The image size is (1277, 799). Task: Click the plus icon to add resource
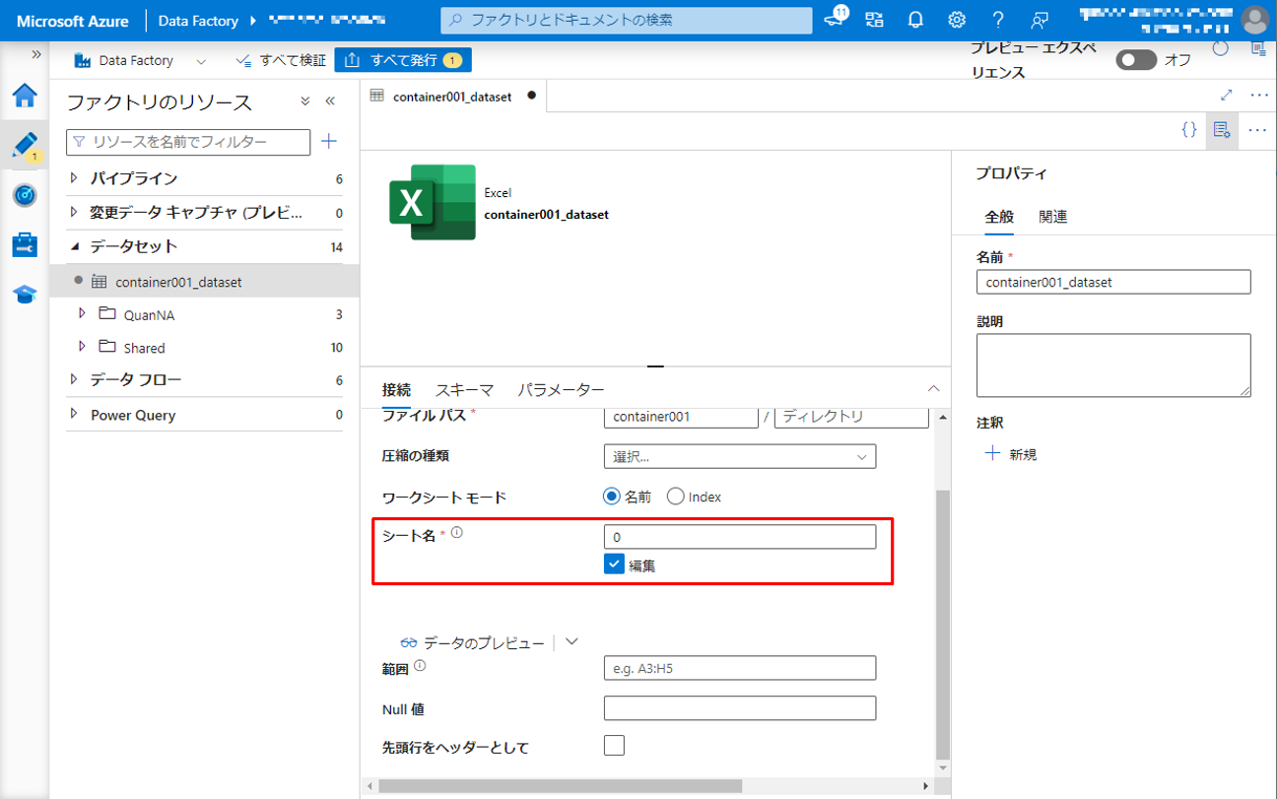coord(329,142)
